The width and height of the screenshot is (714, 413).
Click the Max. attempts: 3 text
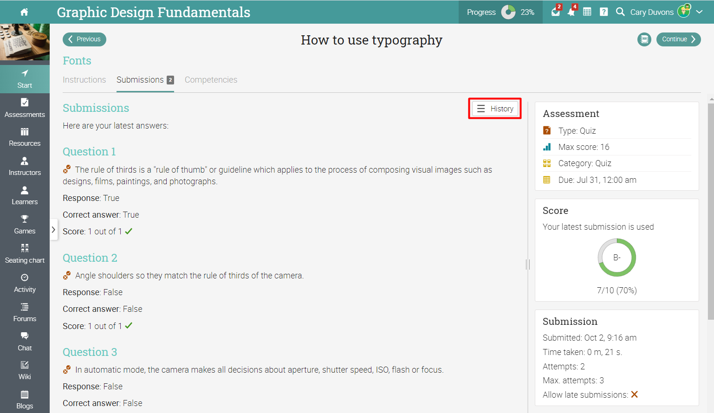point(573,381)
